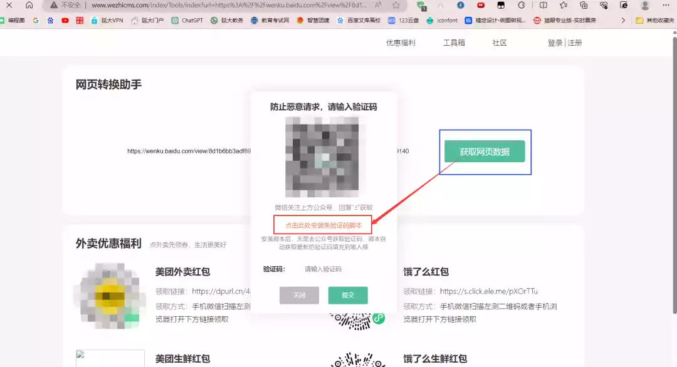Open the Read Aloud icon in address bar
Viewport: 677px width, 367px height.
pyautogui.click(x=378, y=5)
